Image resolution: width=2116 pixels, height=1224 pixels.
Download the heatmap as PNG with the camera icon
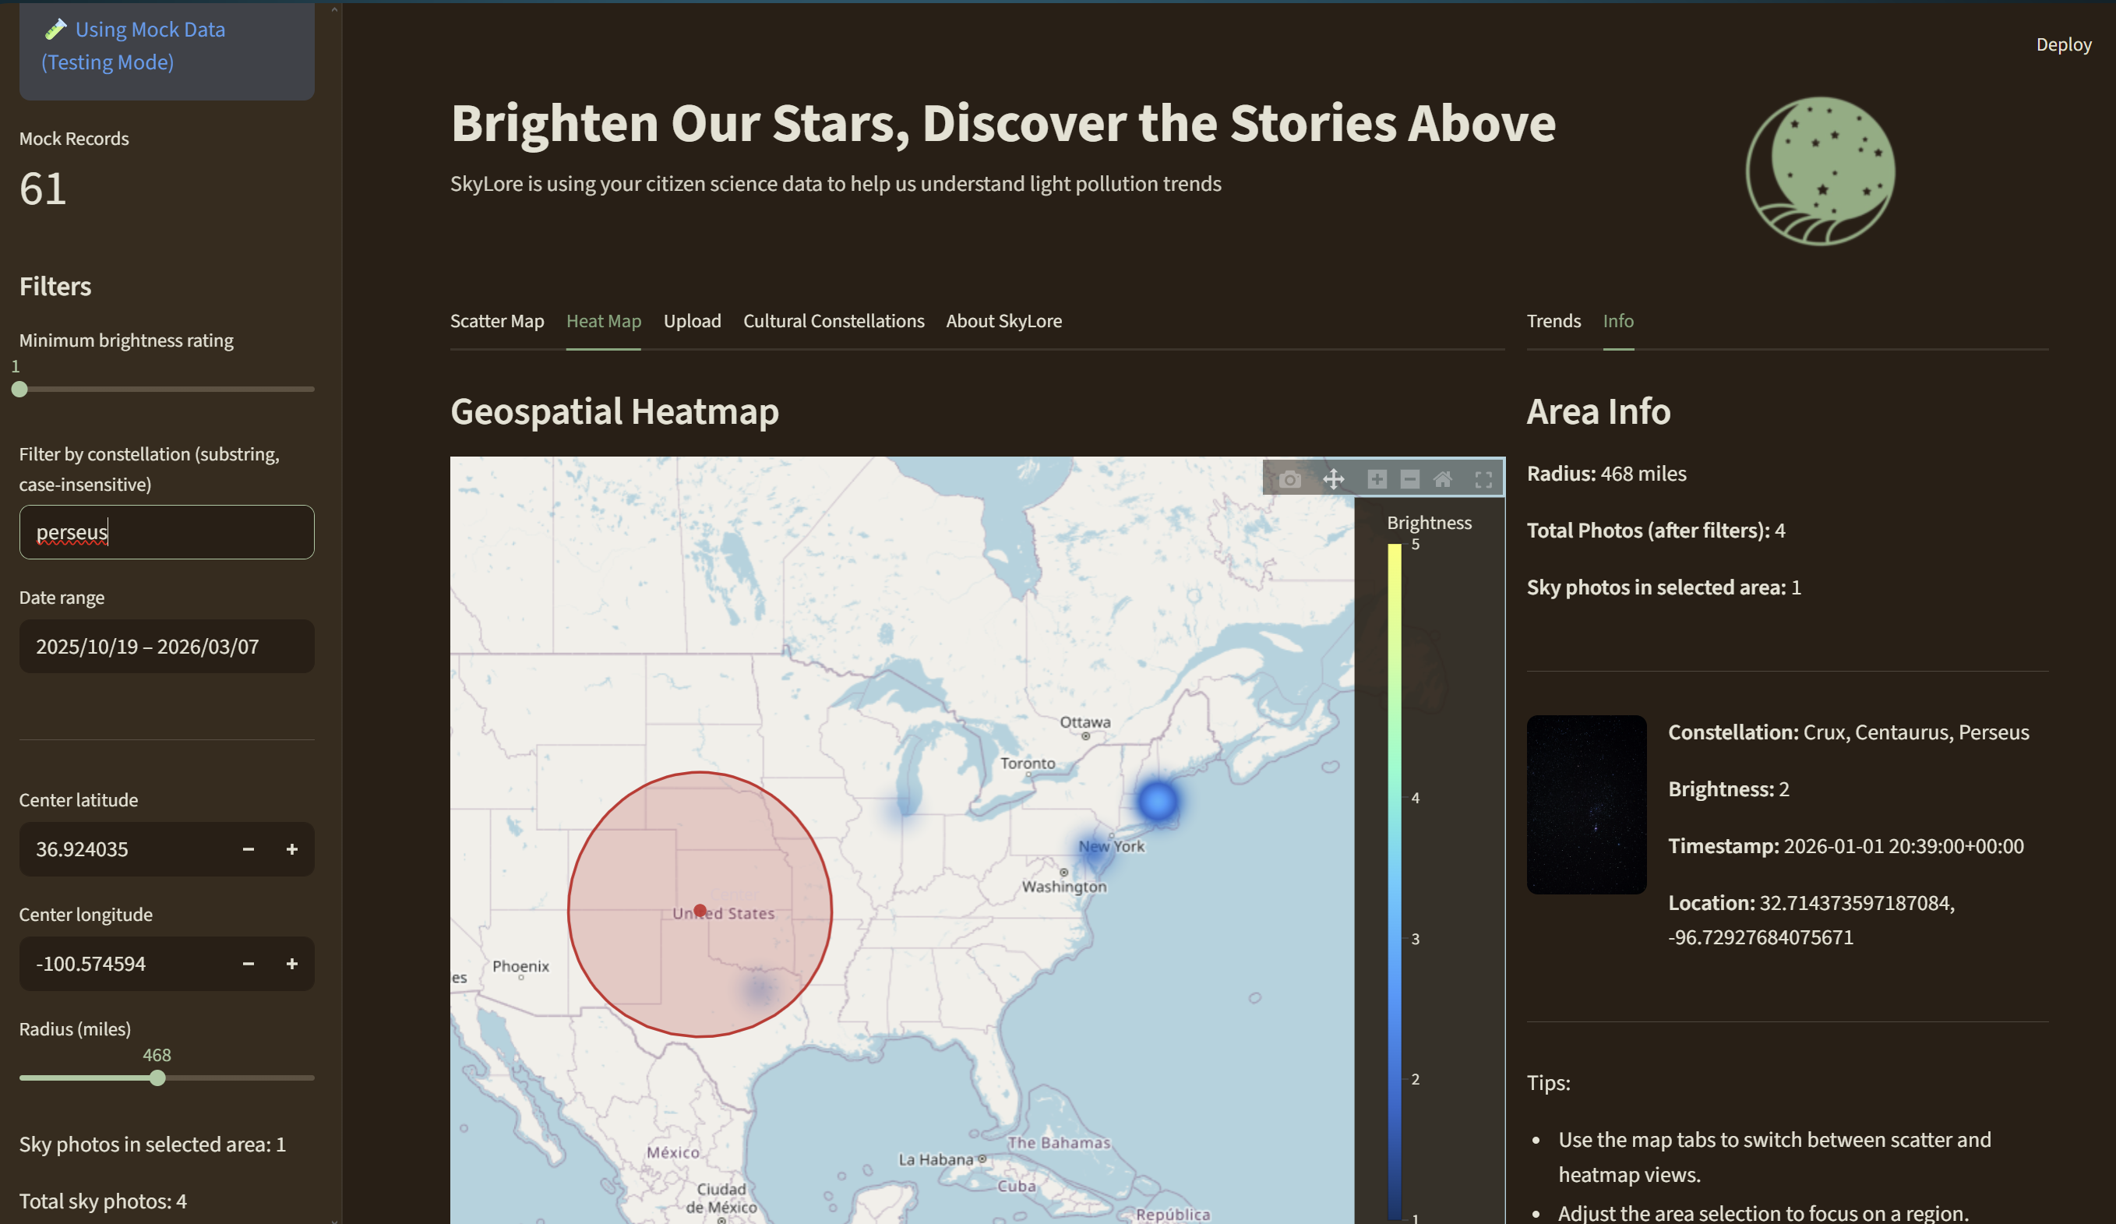point(1289,479)
